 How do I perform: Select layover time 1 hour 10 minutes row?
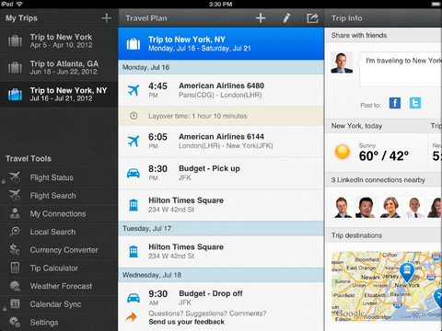coord(221,116)
